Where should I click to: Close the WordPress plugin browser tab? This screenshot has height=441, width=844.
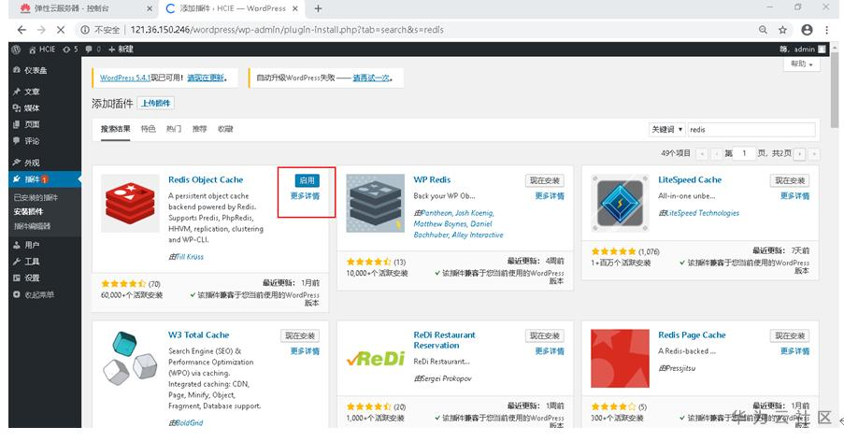[295, 8]
